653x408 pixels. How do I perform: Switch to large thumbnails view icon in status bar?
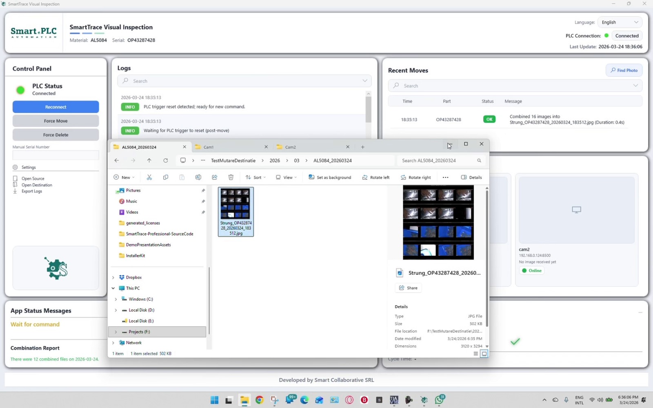click(484, 354)
